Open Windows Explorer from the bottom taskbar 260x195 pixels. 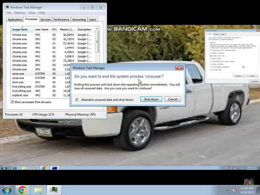(38, 190)
